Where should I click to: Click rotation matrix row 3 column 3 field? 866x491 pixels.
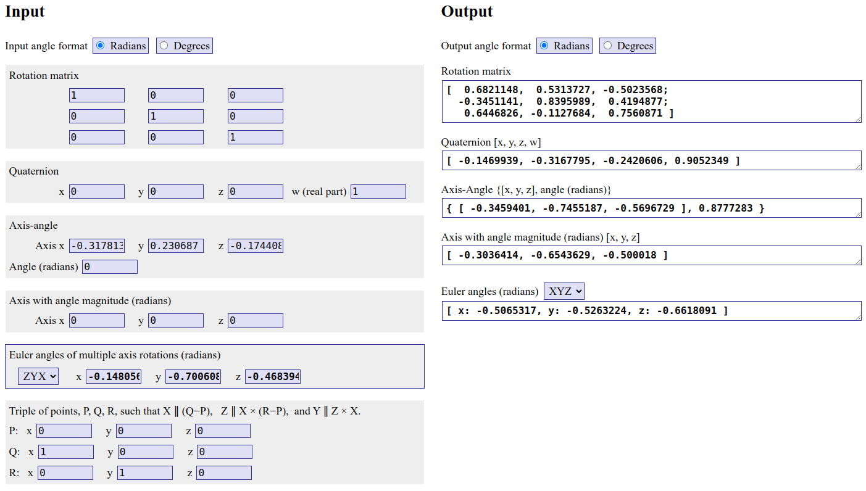(x=256, y=137)
